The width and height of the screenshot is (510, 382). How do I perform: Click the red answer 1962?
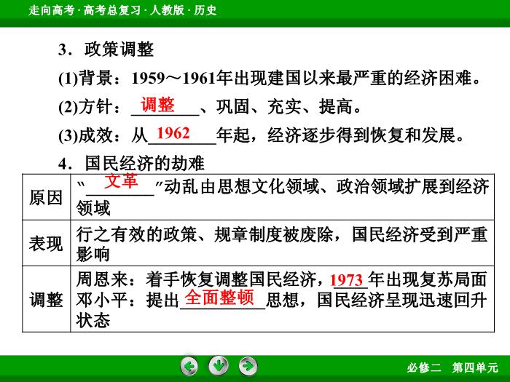tap(173, 133)
